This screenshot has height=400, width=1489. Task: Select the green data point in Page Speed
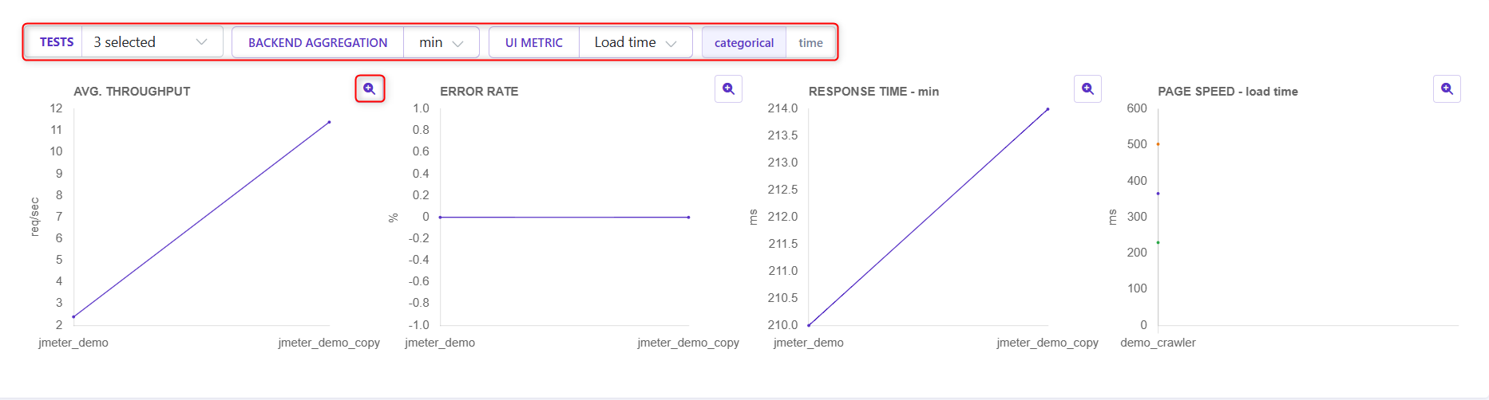1158,242
